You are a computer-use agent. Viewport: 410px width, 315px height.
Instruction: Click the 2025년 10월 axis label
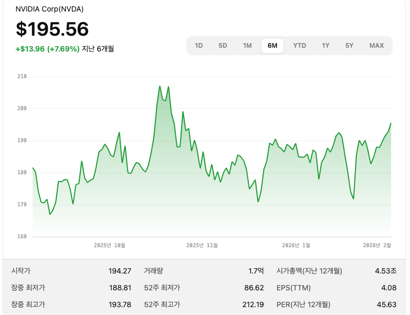click(x=109, y=245)
